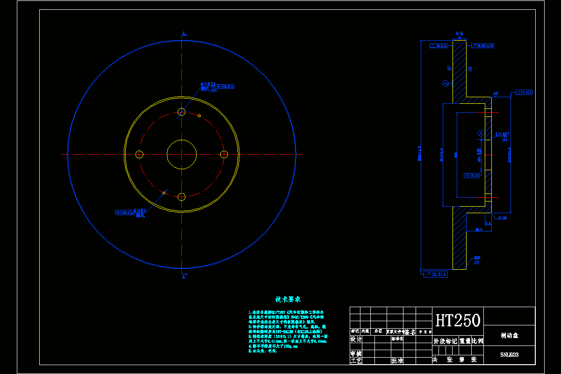
Task: Select the drawing number SNLK03
Action: tap(509, 355)
